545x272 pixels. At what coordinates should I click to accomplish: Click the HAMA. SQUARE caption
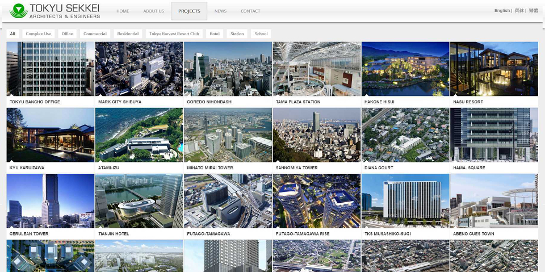[469, 168]
